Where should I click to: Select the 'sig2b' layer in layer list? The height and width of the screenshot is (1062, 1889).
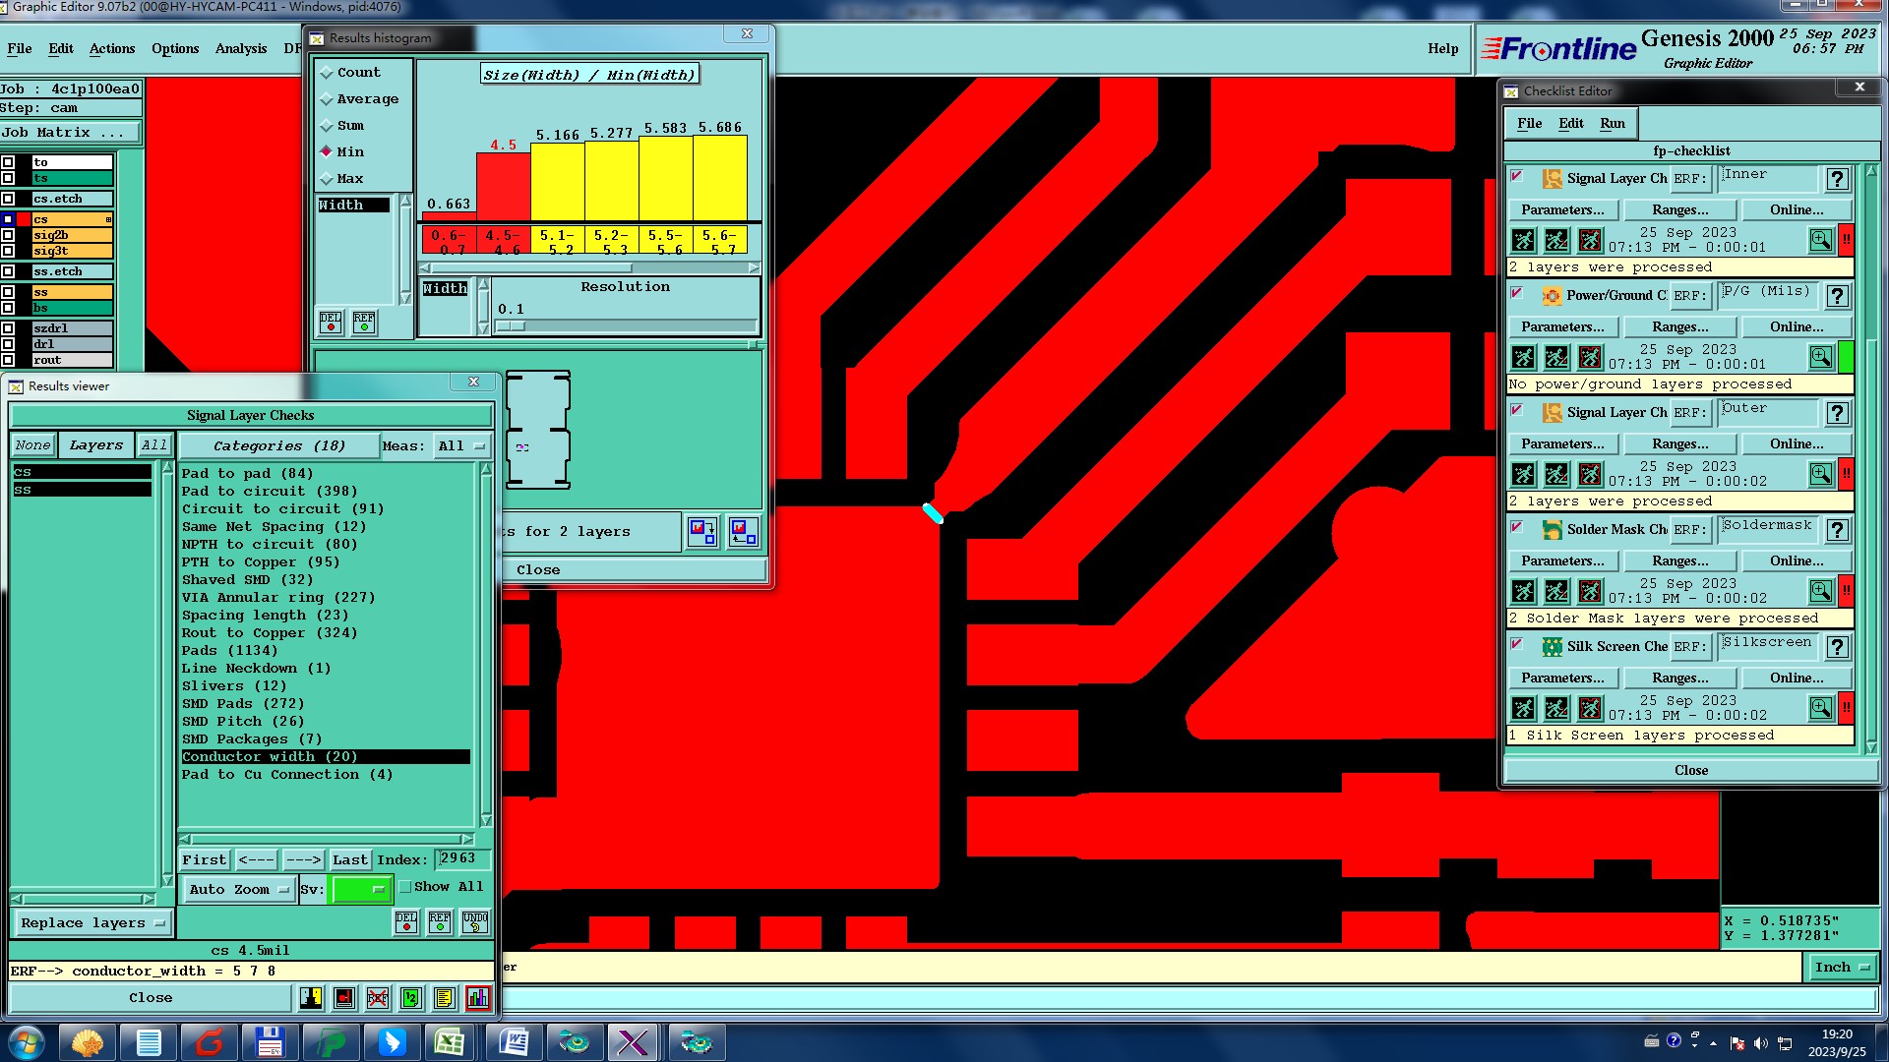[72, 235]
